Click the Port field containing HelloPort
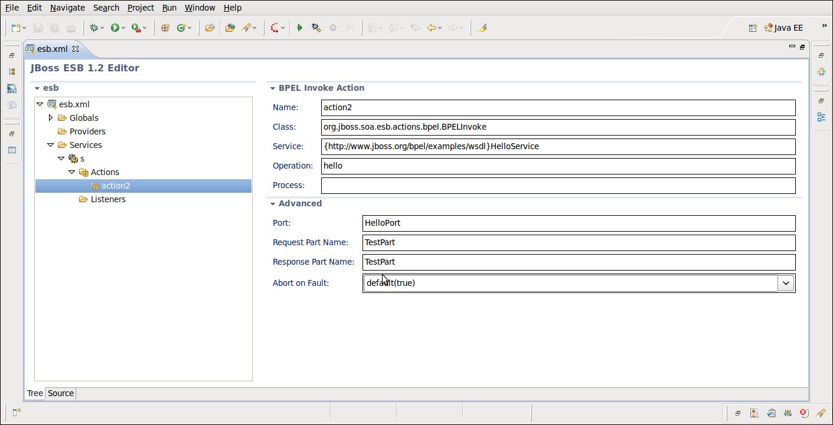 (x=579, y=223)
